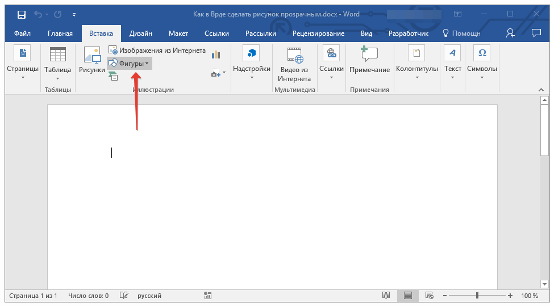The width and height of the screenshot is (550, 307).
Task: Click the chart icon in Иллюстрации group
Action: [216, 54]
